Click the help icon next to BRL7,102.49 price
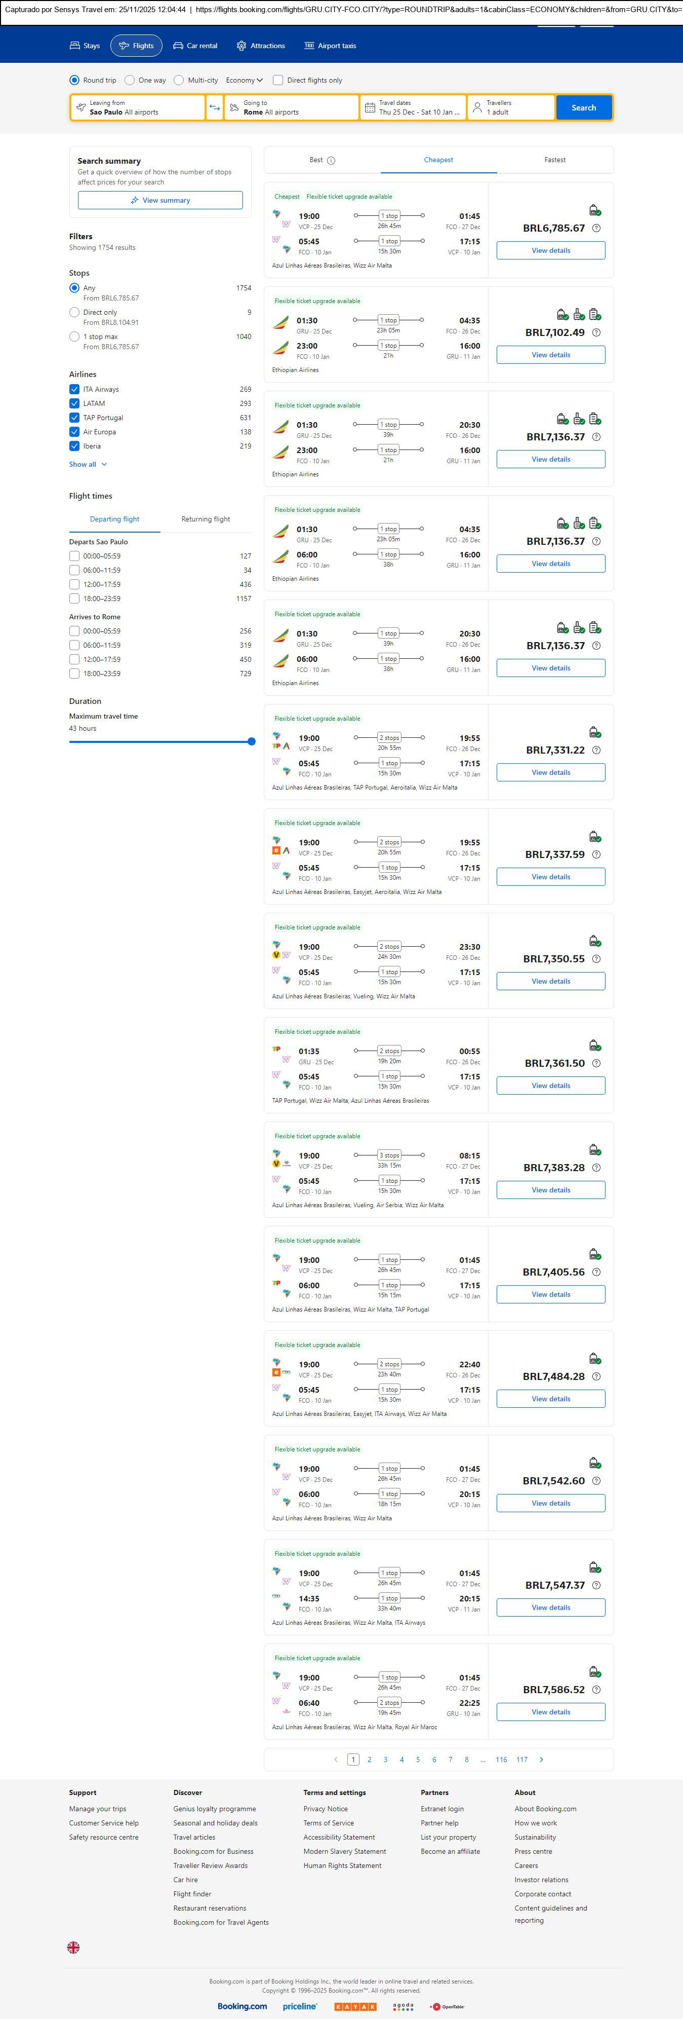This screenshot has height=2019, width=683. pyautogui.click(x=596, y=332)
